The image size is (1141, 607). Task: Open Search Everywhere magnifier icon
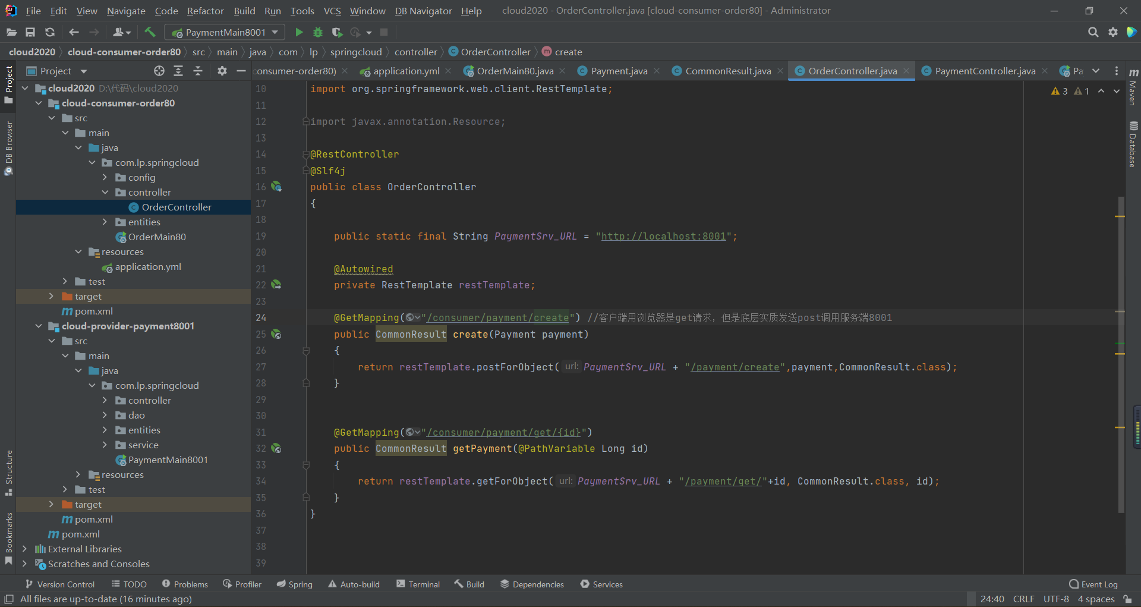[1093, 32]
